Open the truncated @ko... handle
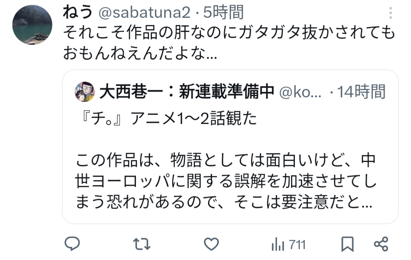Screen dimensions: 411x260 pos(300,92)
